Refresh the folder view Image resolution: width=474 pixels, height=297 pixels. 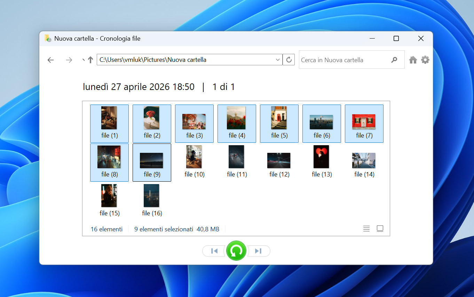(289, 60)
